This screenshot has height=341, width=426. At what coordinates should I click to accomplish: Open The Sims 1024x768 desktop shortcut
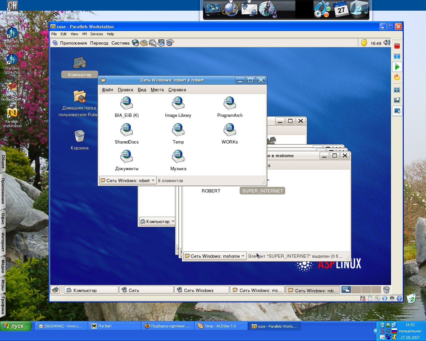pyautogui.click(x=12, y=64)
